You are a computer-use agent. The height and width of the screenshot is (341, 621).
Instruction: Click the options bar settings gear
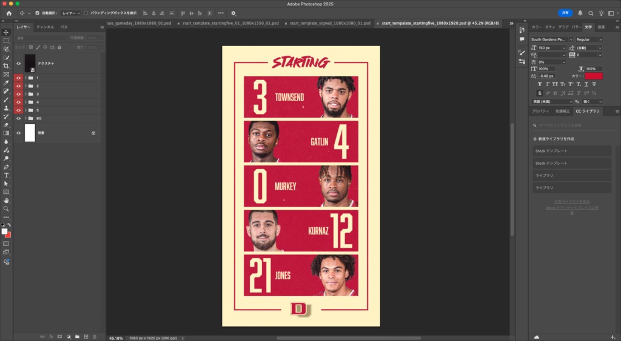pos(233,13)
